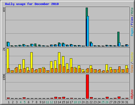135x105 pixels.
Task: Click the green day 25 label on the x-axis
Action: pyautogui.click(x=103, y=102)
